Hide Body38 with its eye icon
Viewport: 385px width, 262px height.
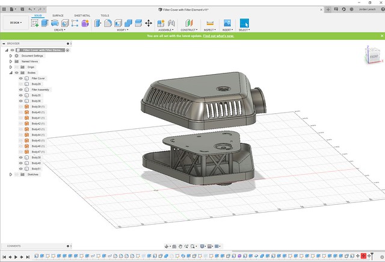tap(21, 158)
